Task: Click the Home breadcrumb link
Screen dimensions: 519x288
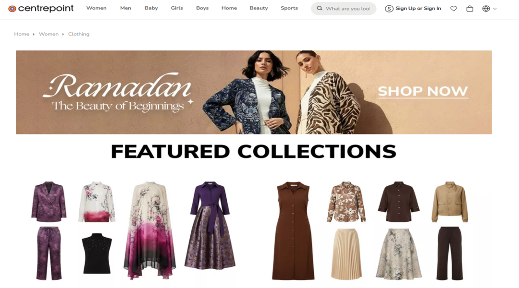Action: (x=22, y=34)
